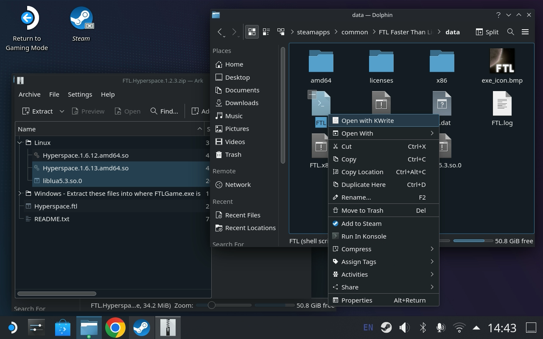Viewport: 543px width, 339px height.
Task: Switch Dolphin to icons view mode
Action: pyautogui.click(x=252, y=32)
